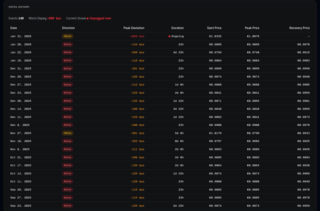Viewport: 320px width, 211px height.
Task: Click the -101 bps deviation value
Action: tap(137, 69)
